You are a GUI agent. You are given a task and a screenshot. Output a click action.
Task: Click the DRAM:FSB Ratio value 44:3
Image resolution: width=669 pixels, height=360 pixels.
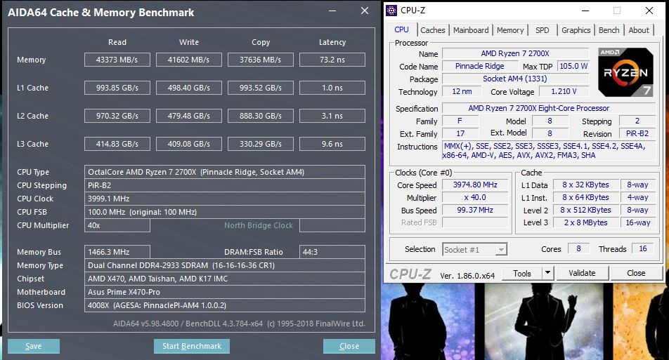point(332,252)
